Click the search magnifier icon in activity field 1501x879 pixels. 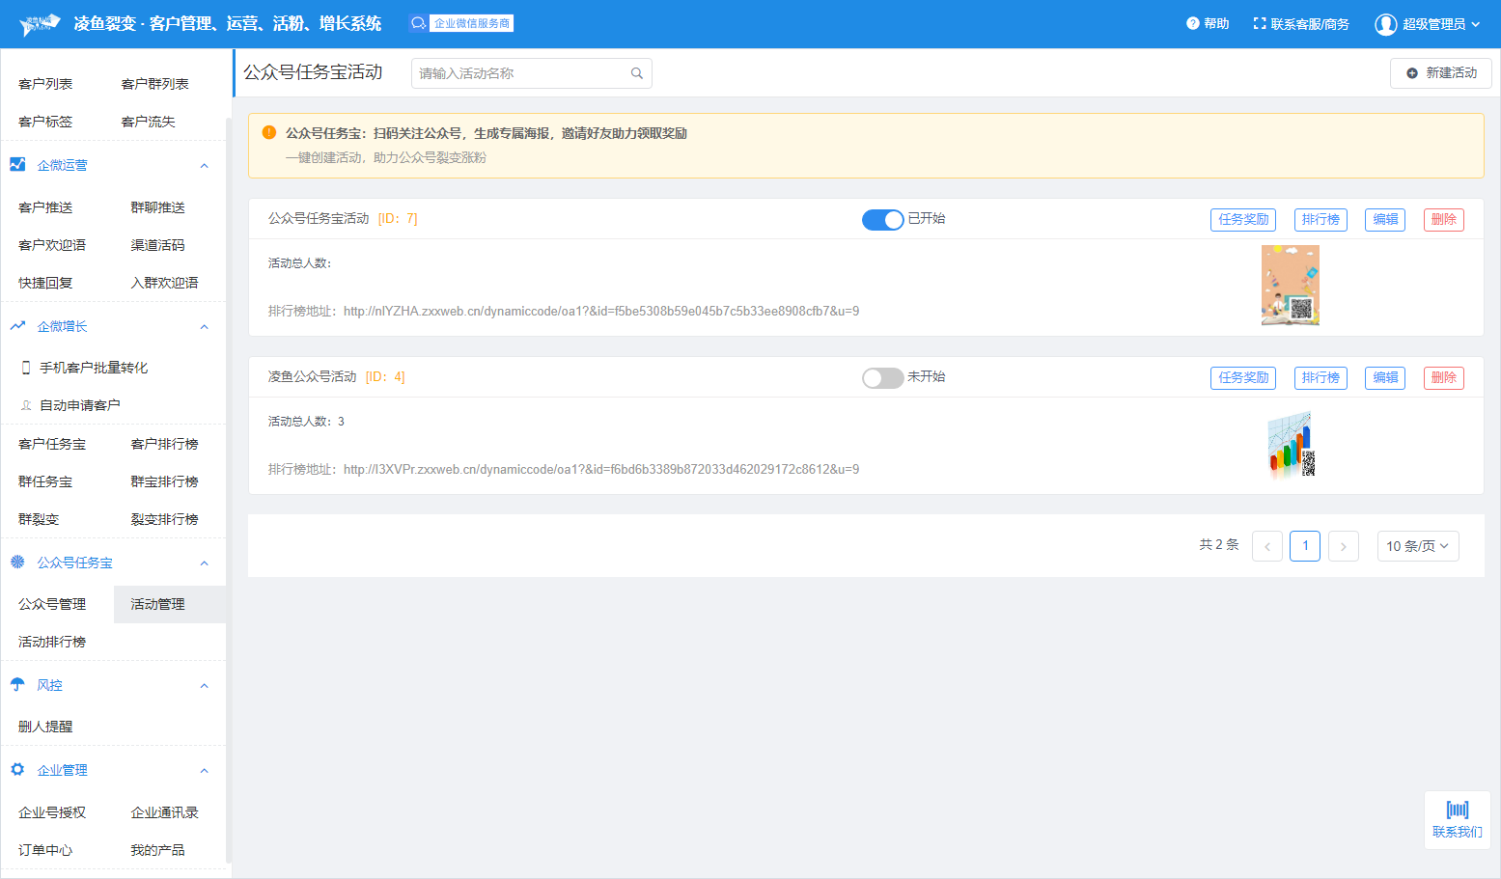click(x=636, y=73)
